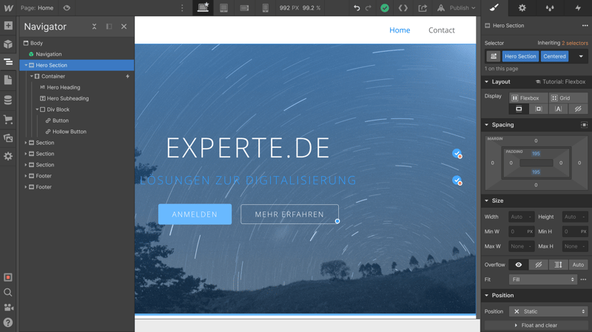The image size is (592, 332).
Task: Click the MEHR ERFAHREN button on canvas
Action: pyautogui.click(x=289, y=214)
